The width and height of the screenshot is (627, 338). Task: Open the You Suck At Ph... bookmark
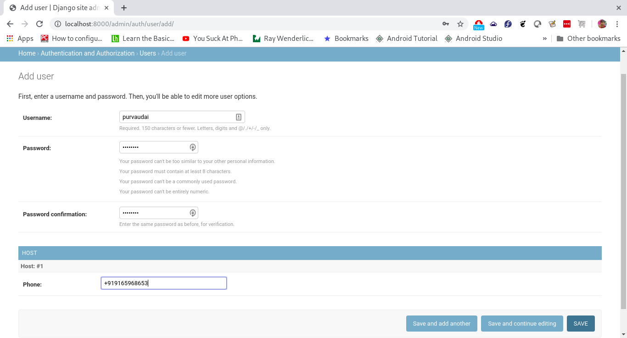point(213,39)
